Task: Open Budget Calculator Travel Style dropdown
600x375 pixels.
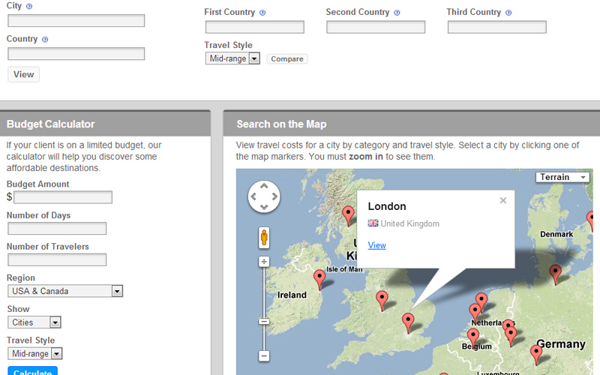Action: [x=34, y=353]
